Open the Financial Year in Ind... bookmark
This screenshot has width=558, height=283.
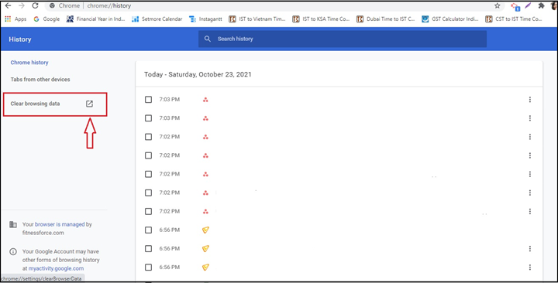(96, 19)
